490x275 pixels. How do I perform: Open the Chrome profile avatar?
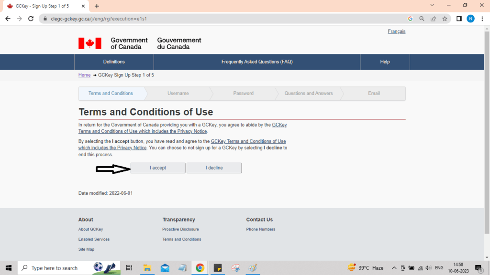[x=470, y=19]
